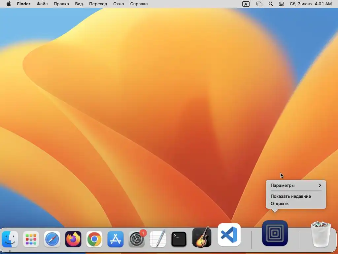Open Finder from the Dock
The image size is (338, 254).
10,239
